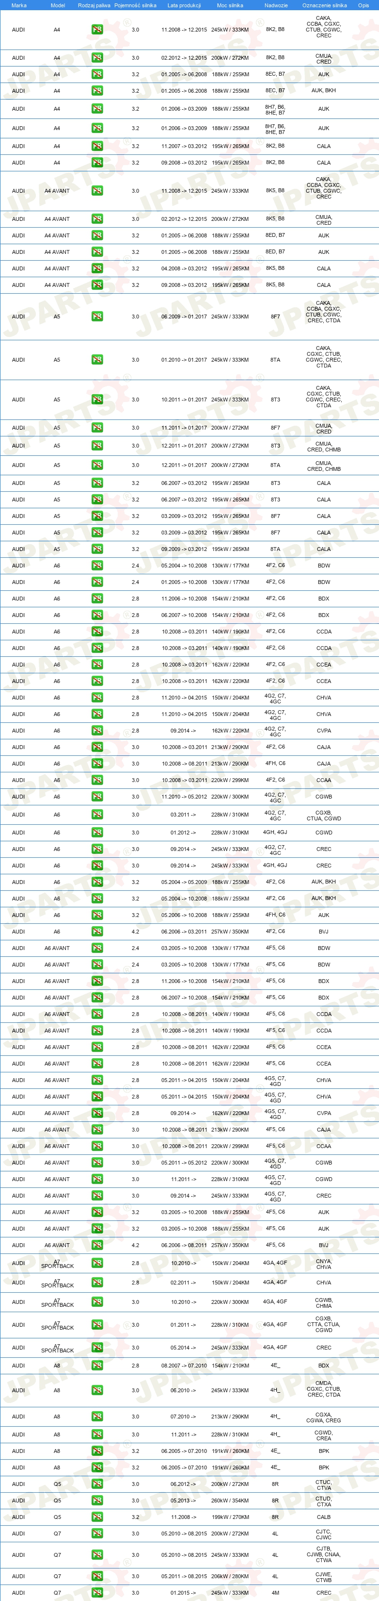379x1601 pixels.
Task: Select 'CMDA, CGXC, CTUB, CREC, CTDA' engine cell
Action: click(x=324, y=1390)
